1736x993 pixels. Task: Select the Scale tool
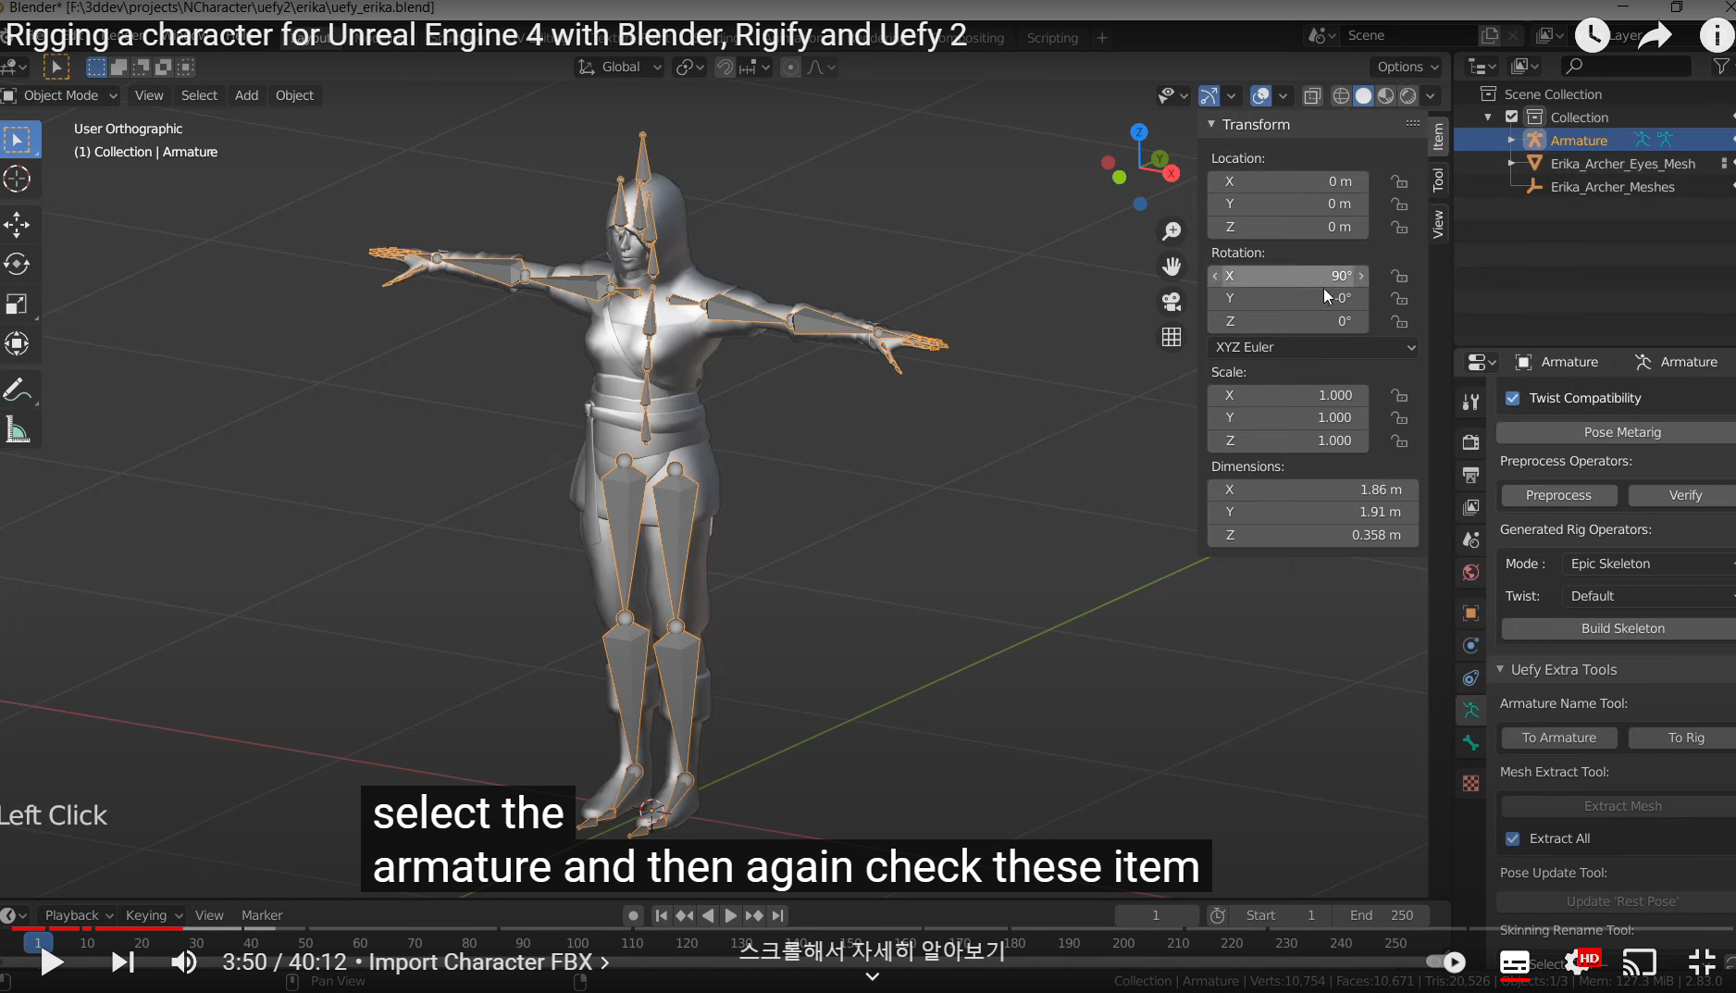(18, 304)
